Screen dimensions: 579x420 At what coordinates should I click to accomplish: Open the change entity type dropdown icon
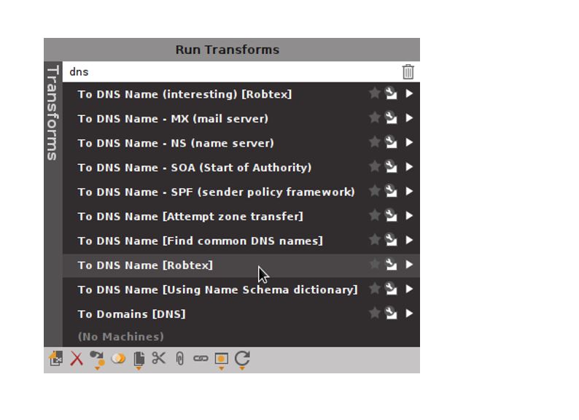point(98,359)
